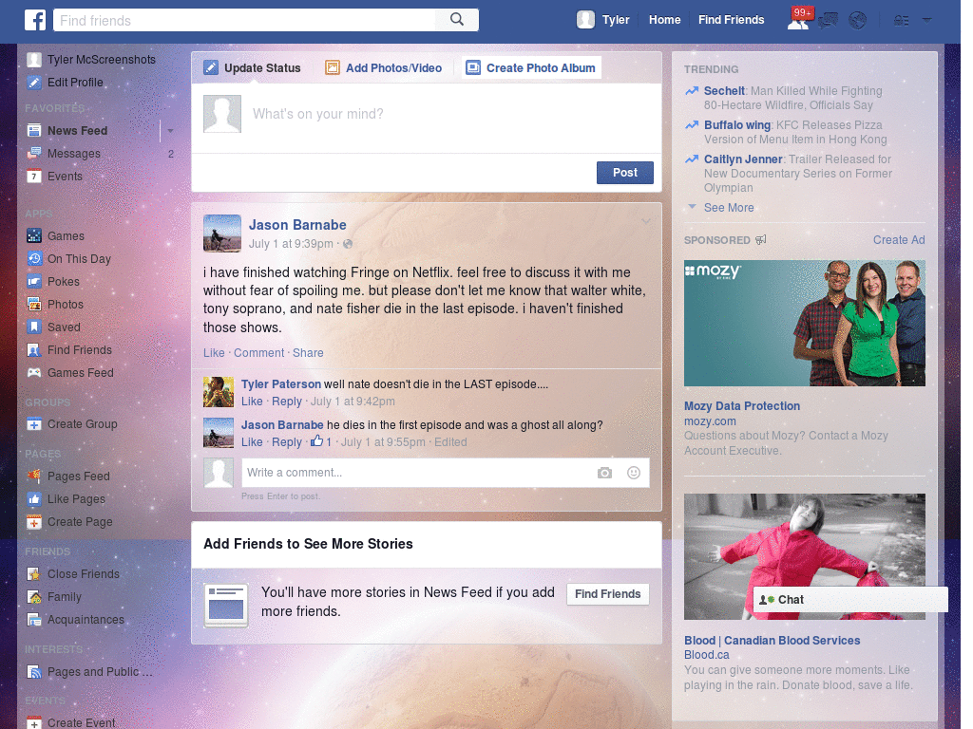Click the Edit Profile pencil icon
The image size is (973, 729).
click(35, 83)
